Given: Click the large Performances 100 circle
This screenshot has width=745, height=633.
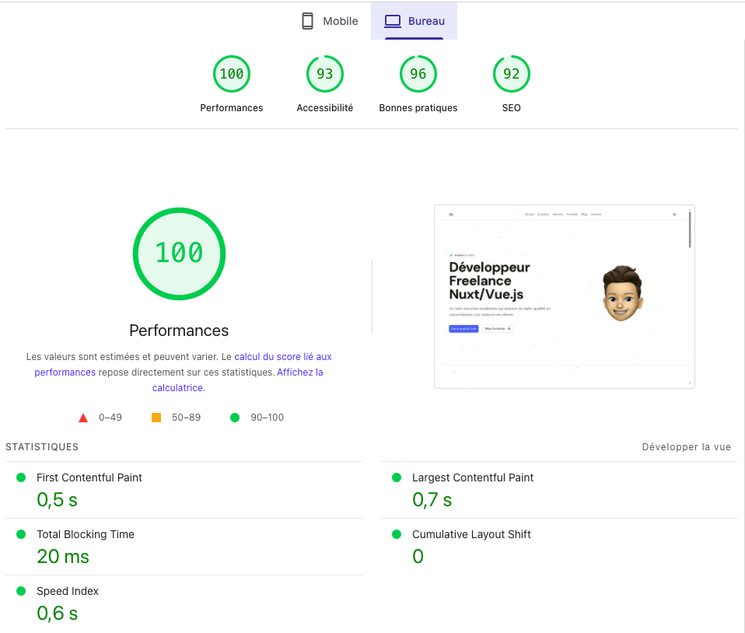Looking at the screenshot, I should 179,254.
